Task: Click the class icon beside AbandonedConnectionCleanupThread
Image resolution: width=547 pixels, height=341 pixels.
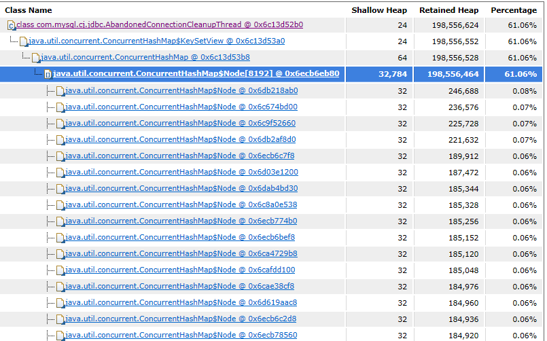Action: [12, 25]
